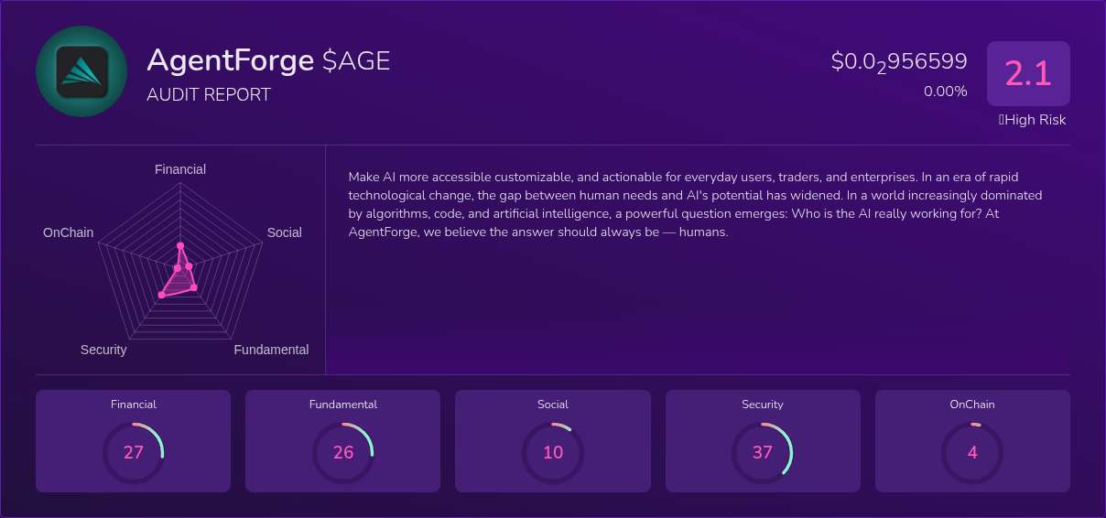Click the 0.00% price change value

click(946, 92)
